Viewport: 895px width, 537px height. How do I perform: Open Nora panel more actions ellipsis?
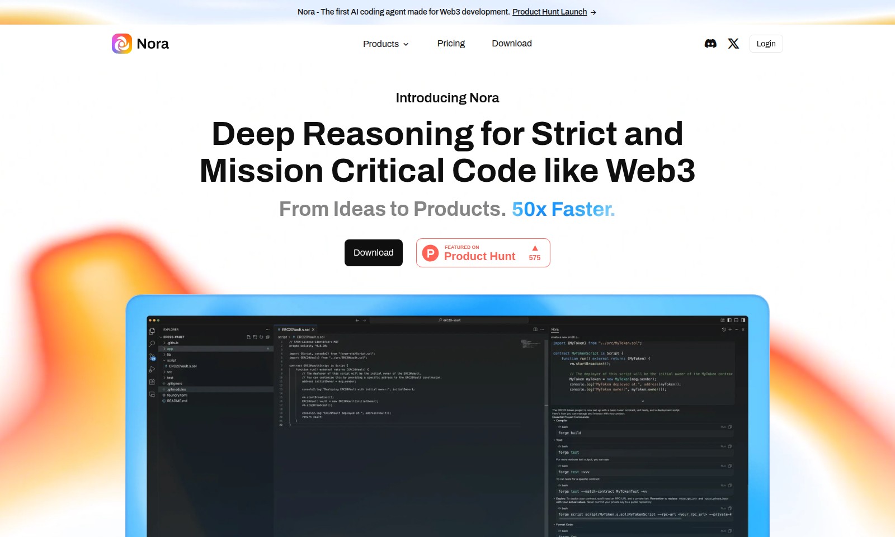[x=736, y=329]
